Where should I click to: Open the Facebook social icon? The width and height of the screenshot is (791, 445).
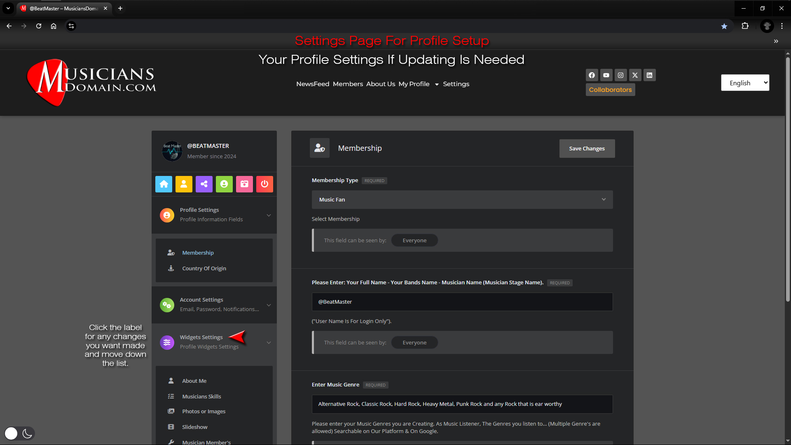592,75
